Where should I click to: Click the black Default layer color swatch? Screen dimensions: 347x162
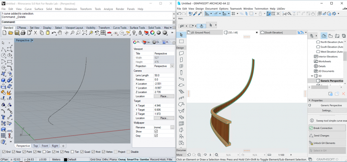point(65,160)
